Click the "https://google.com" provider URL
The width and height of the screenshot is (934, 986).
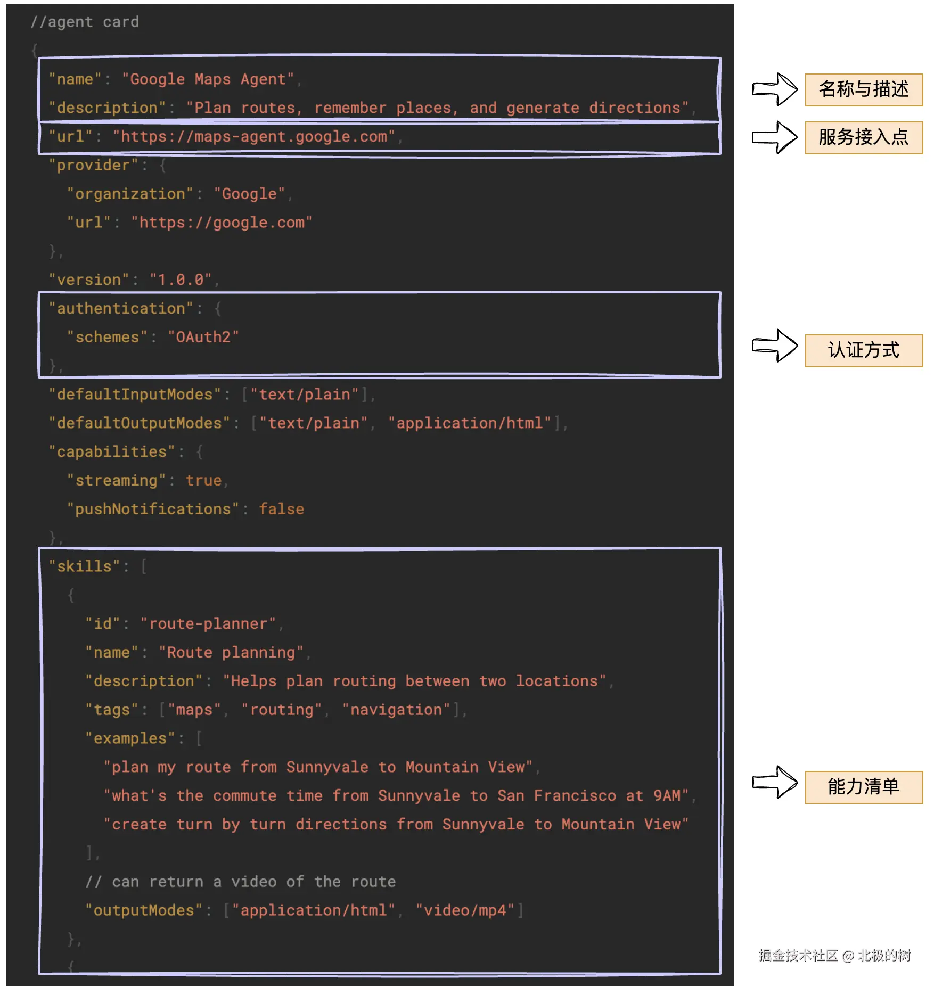222,223
